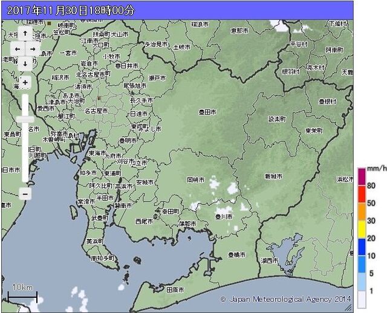Click the 新城市 label on the map
This screenshot has width=387, height=313.
(x=274, y=176)
